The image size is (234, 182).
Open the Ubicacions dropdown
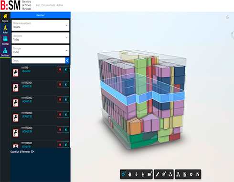[41, 38]
